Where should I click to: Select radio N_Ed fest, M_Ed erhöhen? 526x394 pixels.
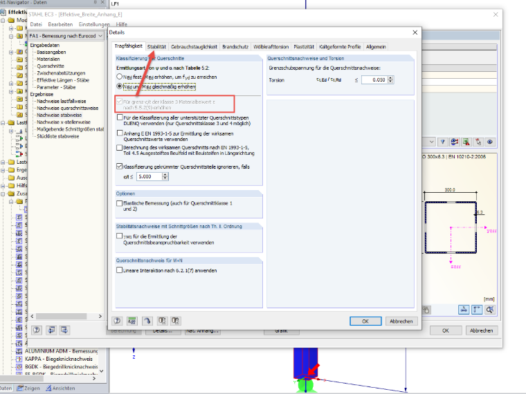click(x=119, y=77)
